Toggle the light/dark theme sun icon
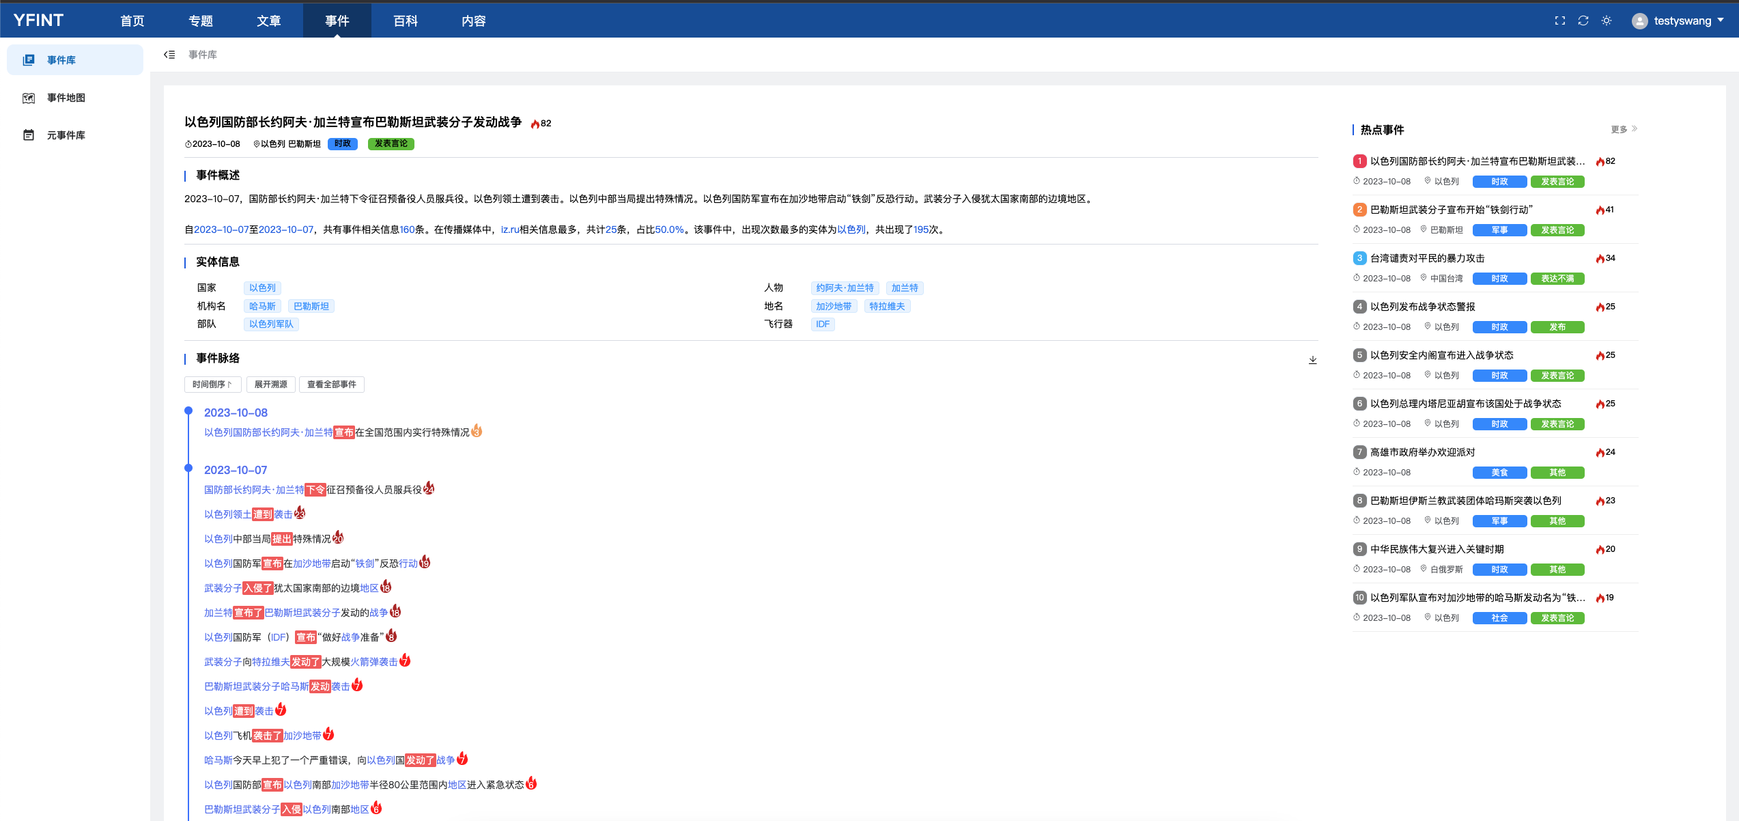This screenshot has height=821, width=1739. tap(1607, 20)
